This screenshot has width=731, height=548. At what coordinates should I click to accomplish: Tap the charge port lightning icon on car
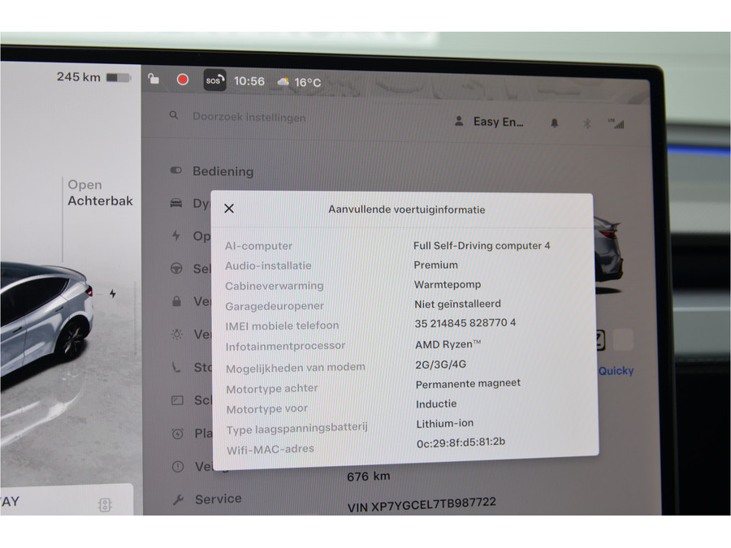(x=112, y=294)
